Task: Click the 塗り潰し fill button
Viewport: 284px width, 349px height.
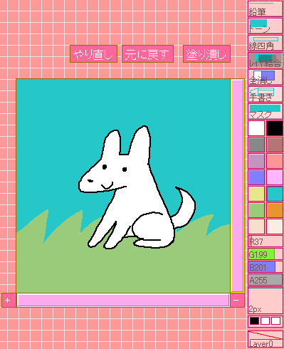Action: (206, 54)
